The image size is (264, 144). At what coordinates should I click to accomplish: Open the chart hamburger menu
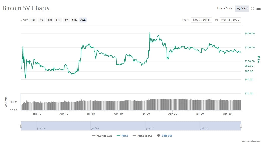point(259,8)
